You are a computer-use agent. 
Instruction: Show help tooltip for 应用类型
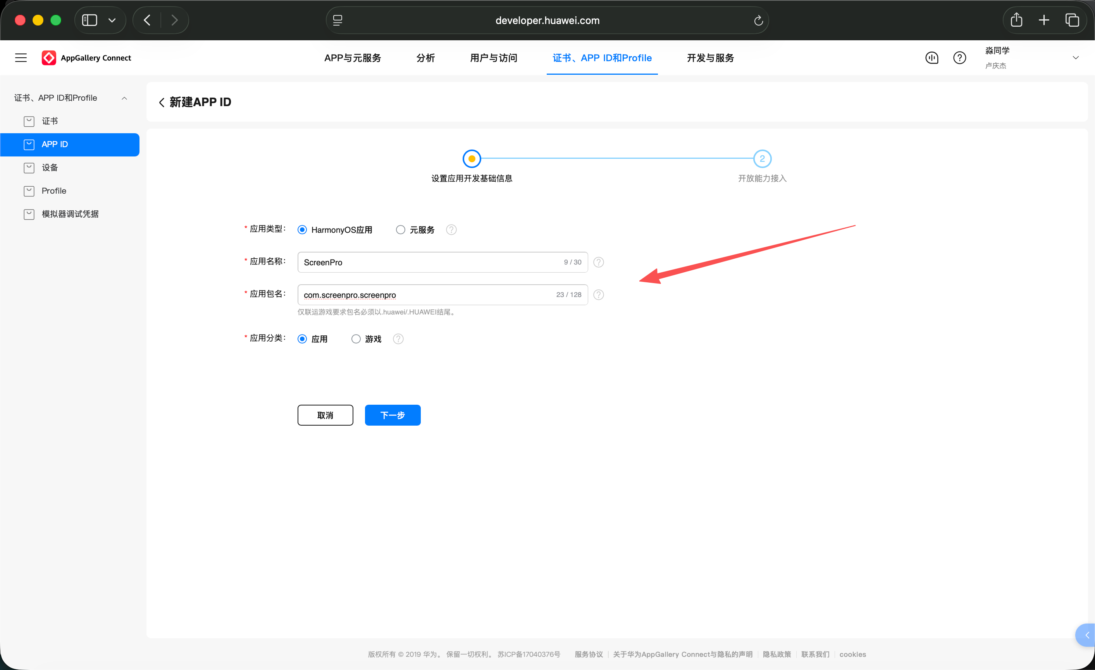[451, 230]
